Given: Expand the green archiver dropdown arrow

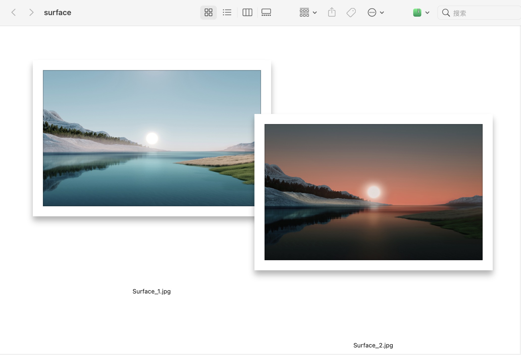Looking at the screenshot, I should pyautogui.click(x=427, y=13).
